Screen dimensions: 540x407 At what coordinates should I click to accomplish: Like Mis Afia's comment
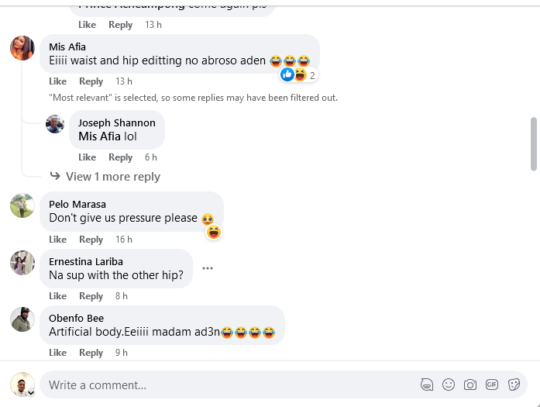58,81
